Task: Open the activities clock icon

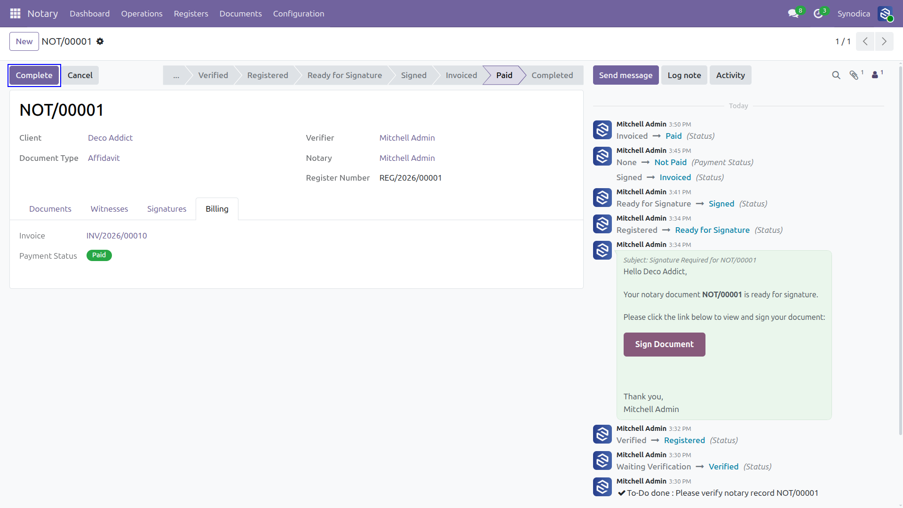Action: 818,14
